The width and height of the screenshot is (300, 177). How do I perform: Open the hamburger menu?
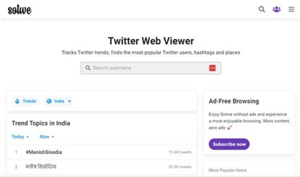(x=291, y=9)
